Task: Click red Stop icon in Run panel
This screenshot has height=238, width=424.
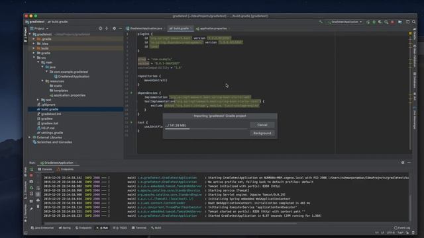Action: 31,175
